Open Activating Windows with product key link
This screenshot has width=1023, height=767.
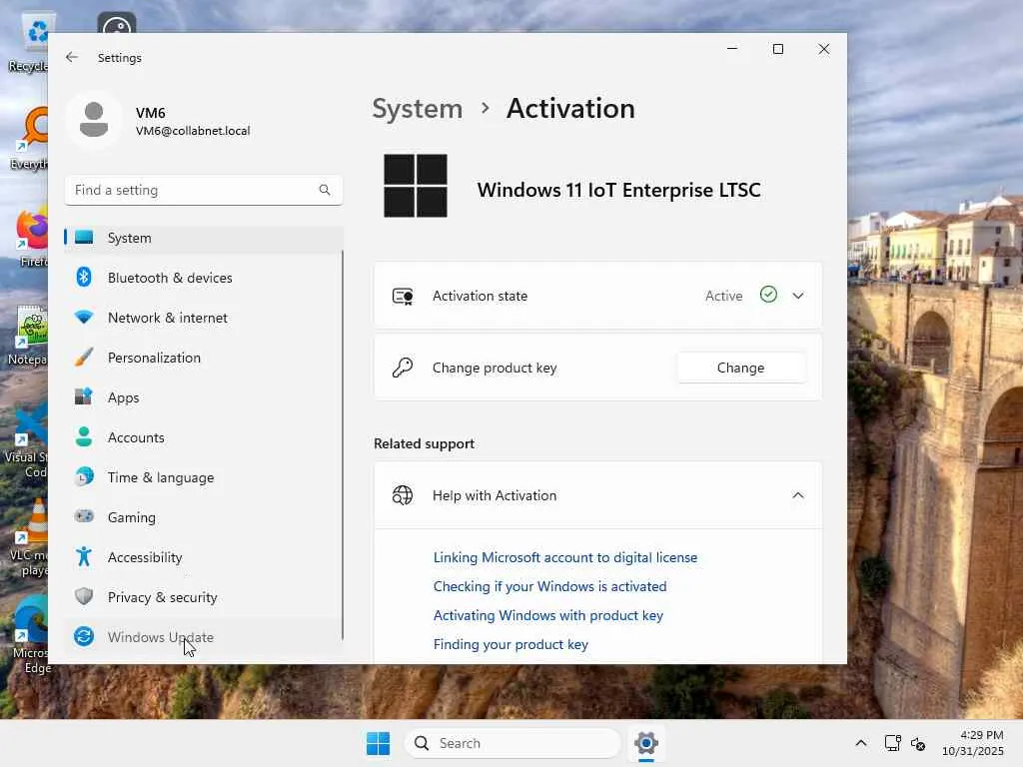(548, 615)
